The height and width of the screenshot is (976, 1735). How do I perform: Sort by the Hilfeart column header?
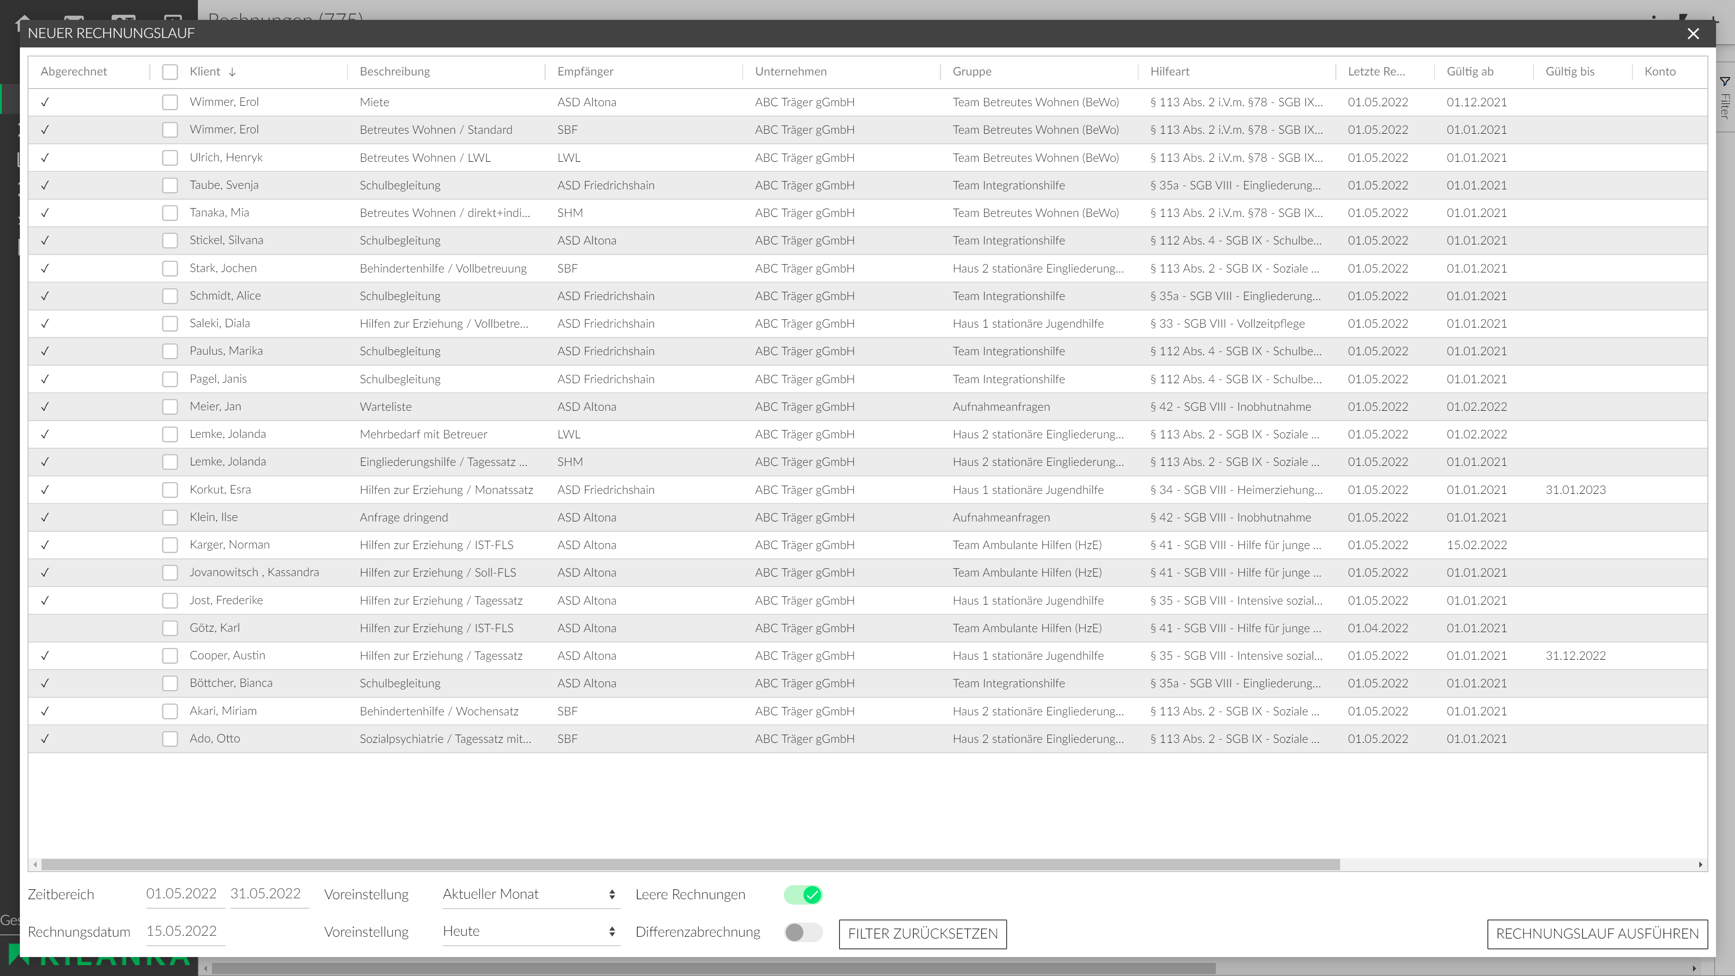[1169, 71]
